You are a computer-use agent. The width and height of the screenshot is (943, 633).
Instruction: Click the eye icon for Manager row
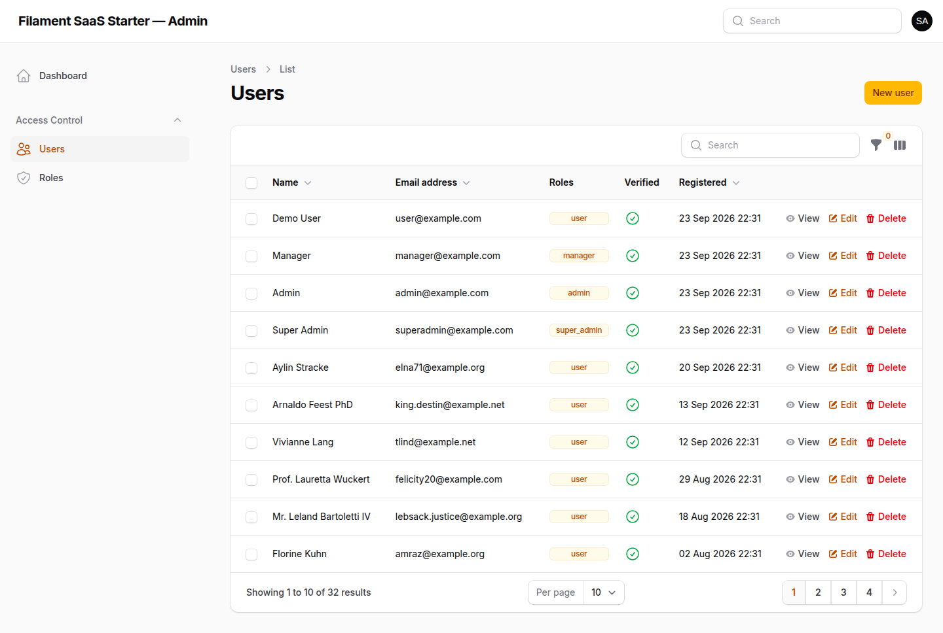(790, 256)
